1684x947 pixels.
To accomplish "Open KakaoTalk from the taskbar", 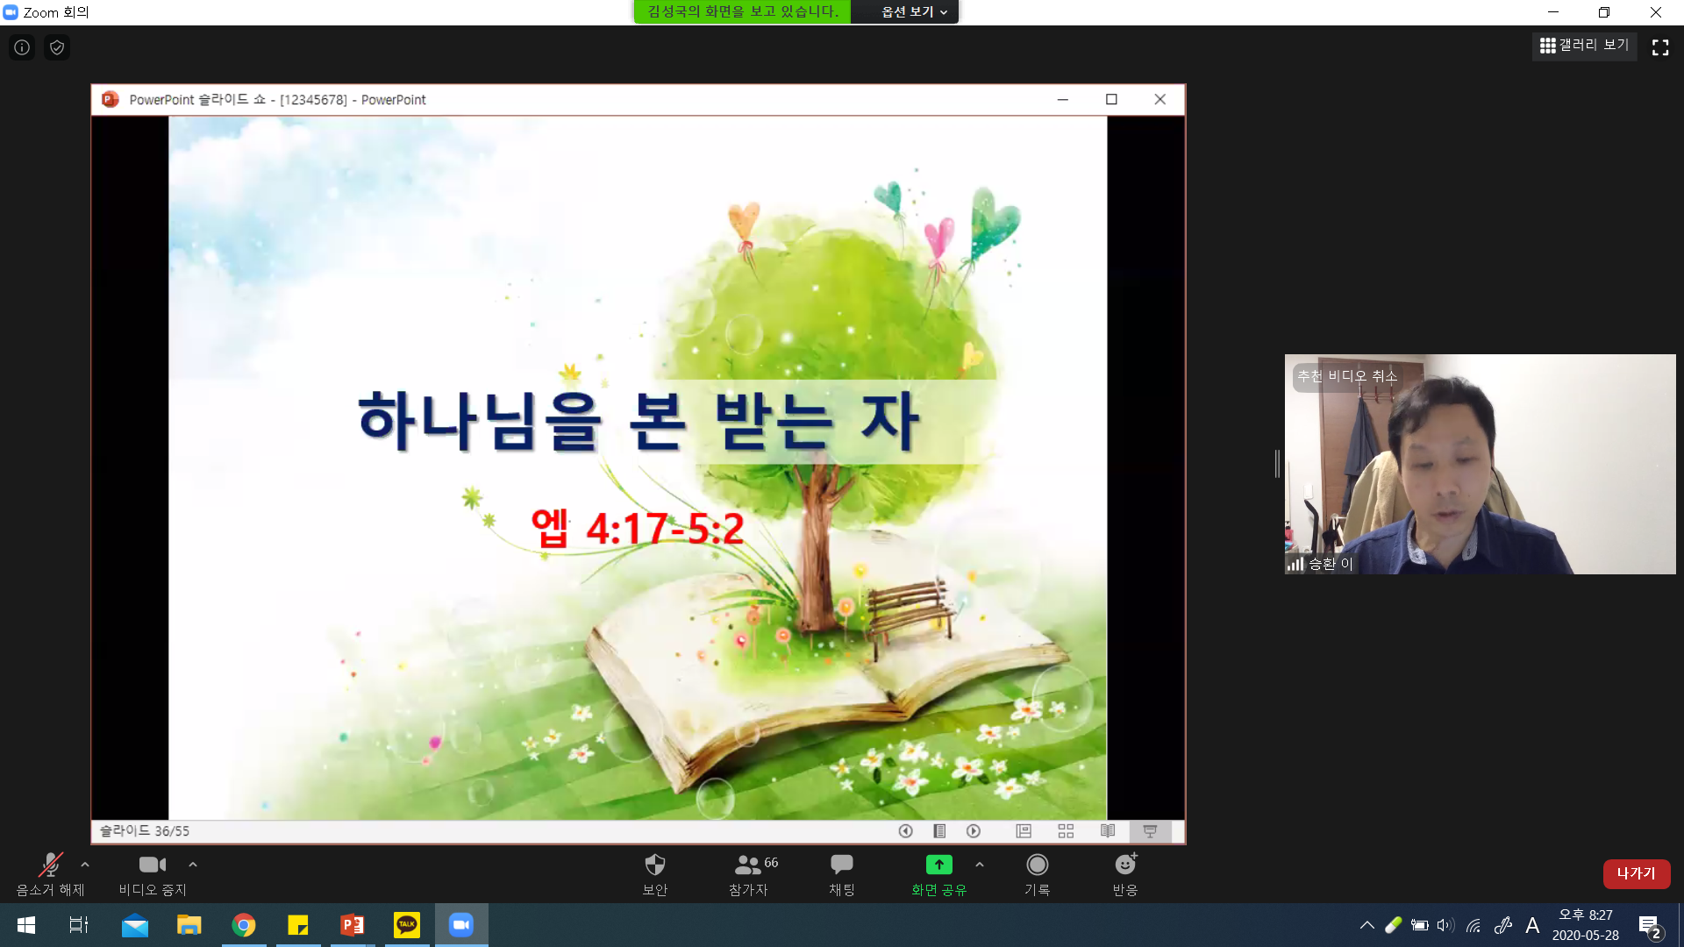I will pos(406,925).
